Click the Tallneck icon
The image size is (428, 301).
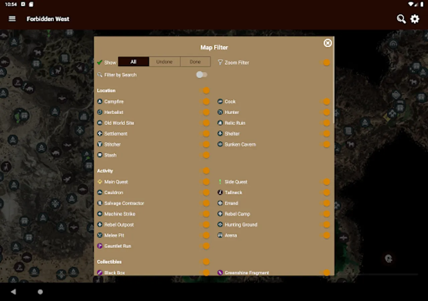(x=220, y=192)
